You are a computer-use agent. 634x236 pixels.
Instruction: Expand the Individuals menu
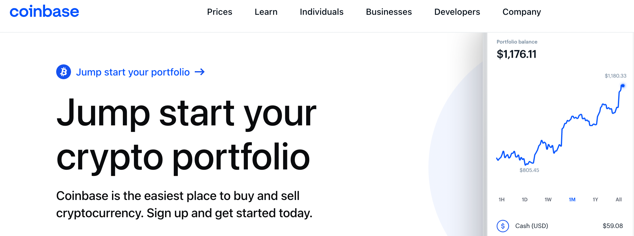point(322,12)
